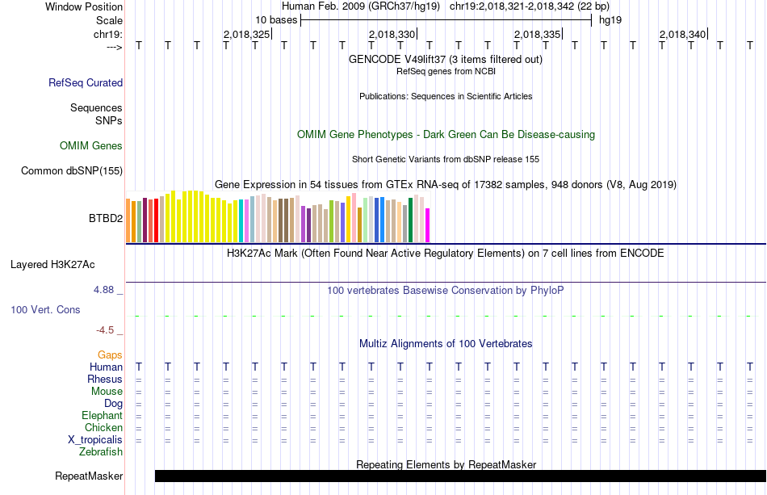This screenshot has width=767, height=495.
Task: Click the RefSeq genes from NCBI title
Action: click(446, 71)
